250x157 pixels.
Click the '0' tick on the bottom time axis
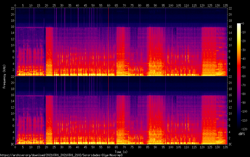pyautogui.click(x=15, y=147)
